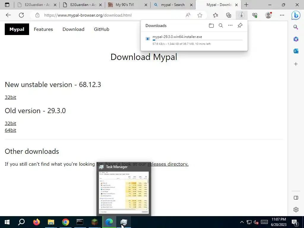Open sidebar settings gear

click(x=296, y=210)
